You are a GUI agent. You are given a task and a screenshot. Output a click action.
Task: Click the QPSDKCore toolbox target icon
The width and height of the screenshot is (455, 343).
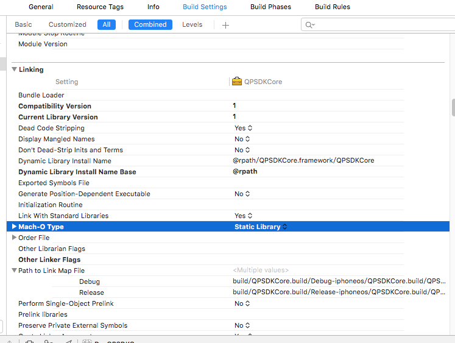[237, 81]
